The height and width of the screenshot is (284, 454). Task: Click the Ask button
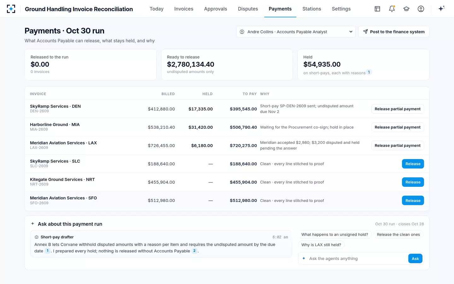(415, 258)
